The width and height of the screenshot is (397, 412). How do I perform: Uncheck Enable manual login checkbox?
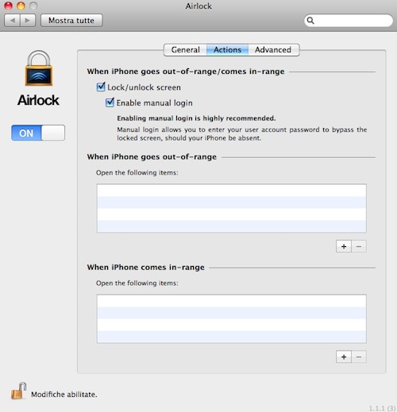pos(110,102)
